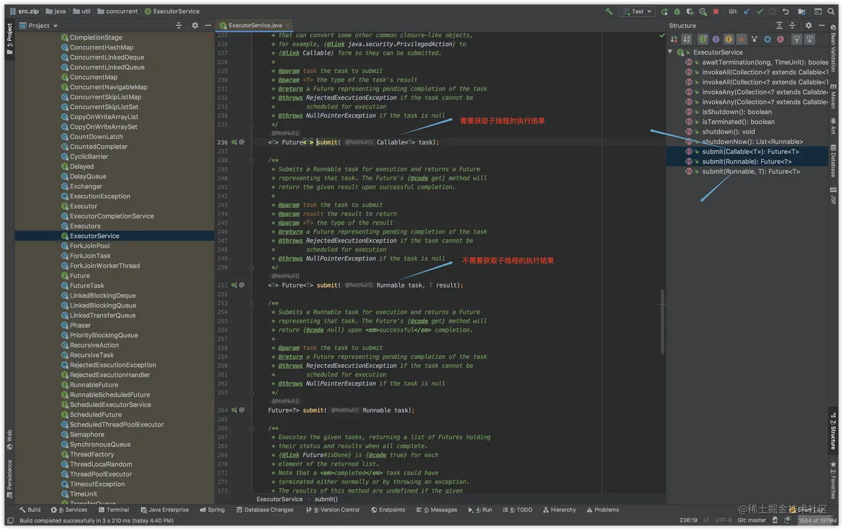Click the memory indicator 1554 of 1979M
Screen dimensions: 843x530
817,521
